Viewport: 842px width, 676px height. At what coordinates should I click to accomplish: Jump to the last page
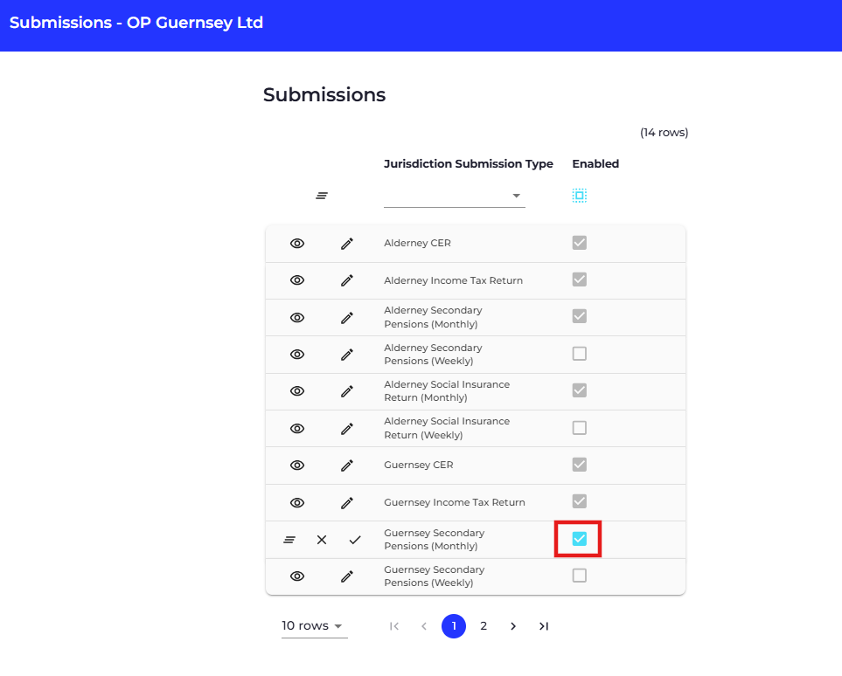(x=544, y=626)
